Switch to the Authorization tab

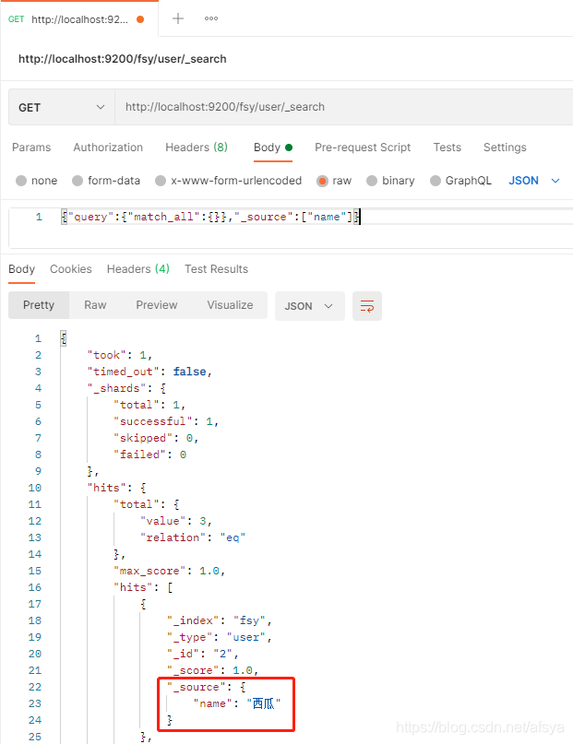tap(108, 148)
